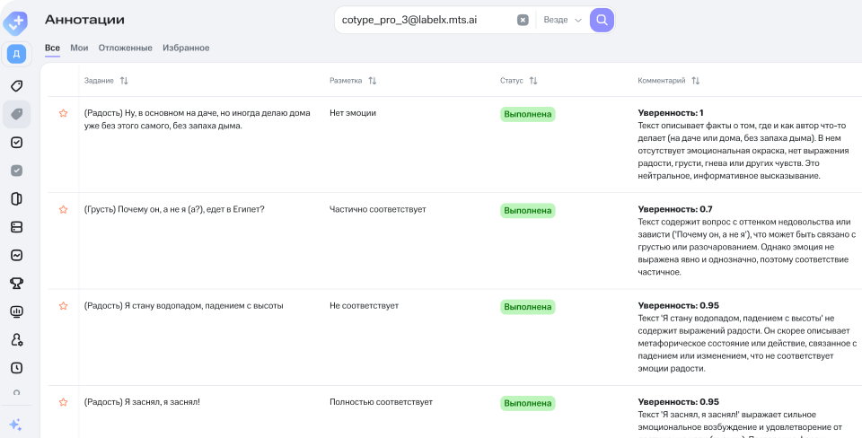862x438 pixels.
Task: Switch to the Все tab
Action: [52, 48]
